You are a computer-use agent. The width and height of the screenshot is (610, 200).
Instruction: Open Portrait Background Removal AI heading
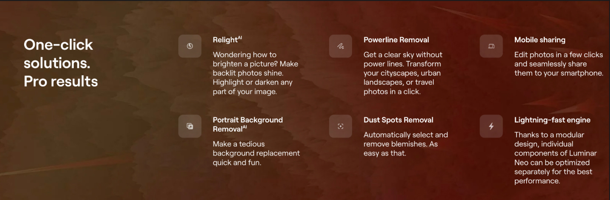point(248,124)
